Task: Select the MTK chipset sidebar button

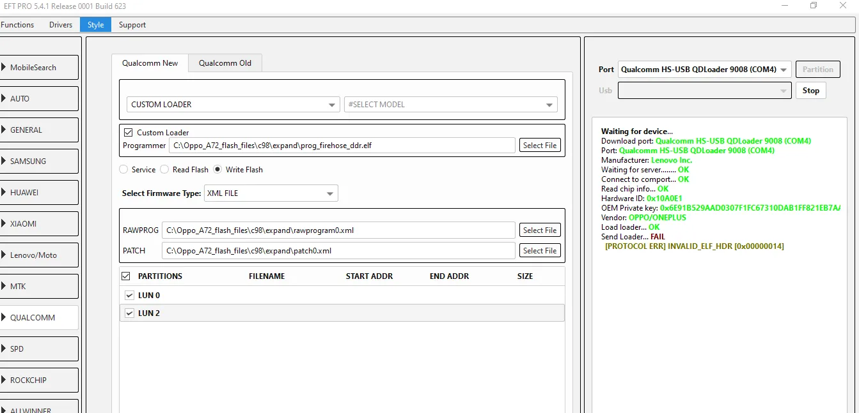Action: [x=38, y=287]
